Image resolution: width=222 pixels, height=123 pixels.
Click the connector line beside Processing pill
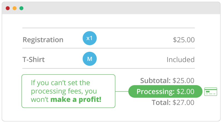(122, 91)
